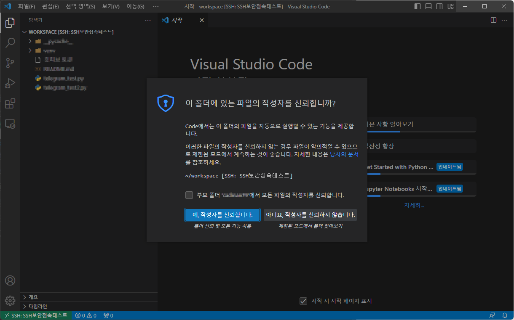Toggle primary side bar layout icon
The image size is (514, 320).
tap(418, 6)
